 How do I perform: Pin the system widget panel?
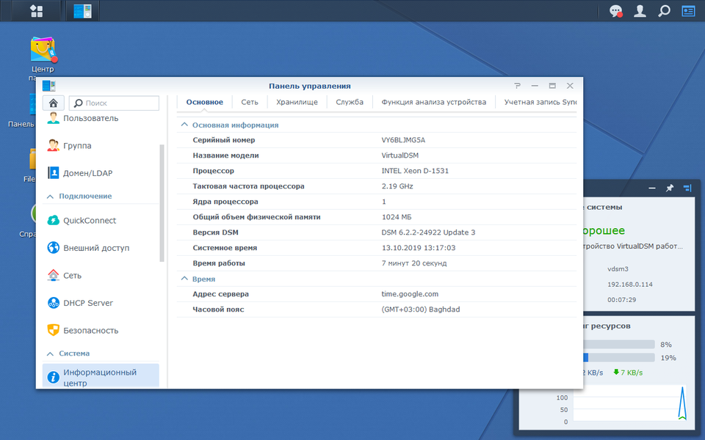click(670, 188)
